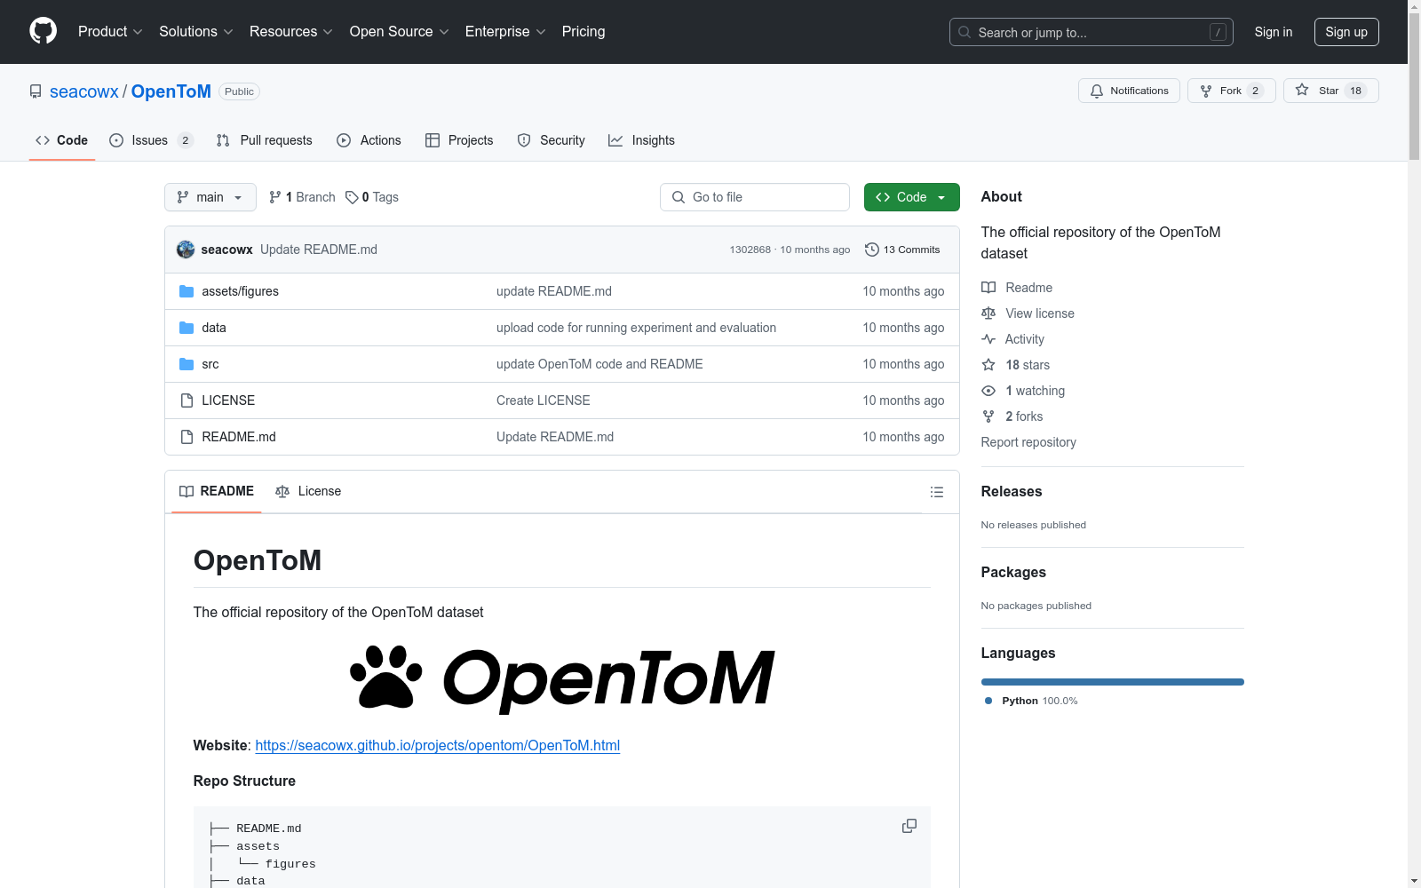The height and width of the screenshot is (888, 1421).
Task: Click the fork icon beside 2 forks
Action: (988, 416)
